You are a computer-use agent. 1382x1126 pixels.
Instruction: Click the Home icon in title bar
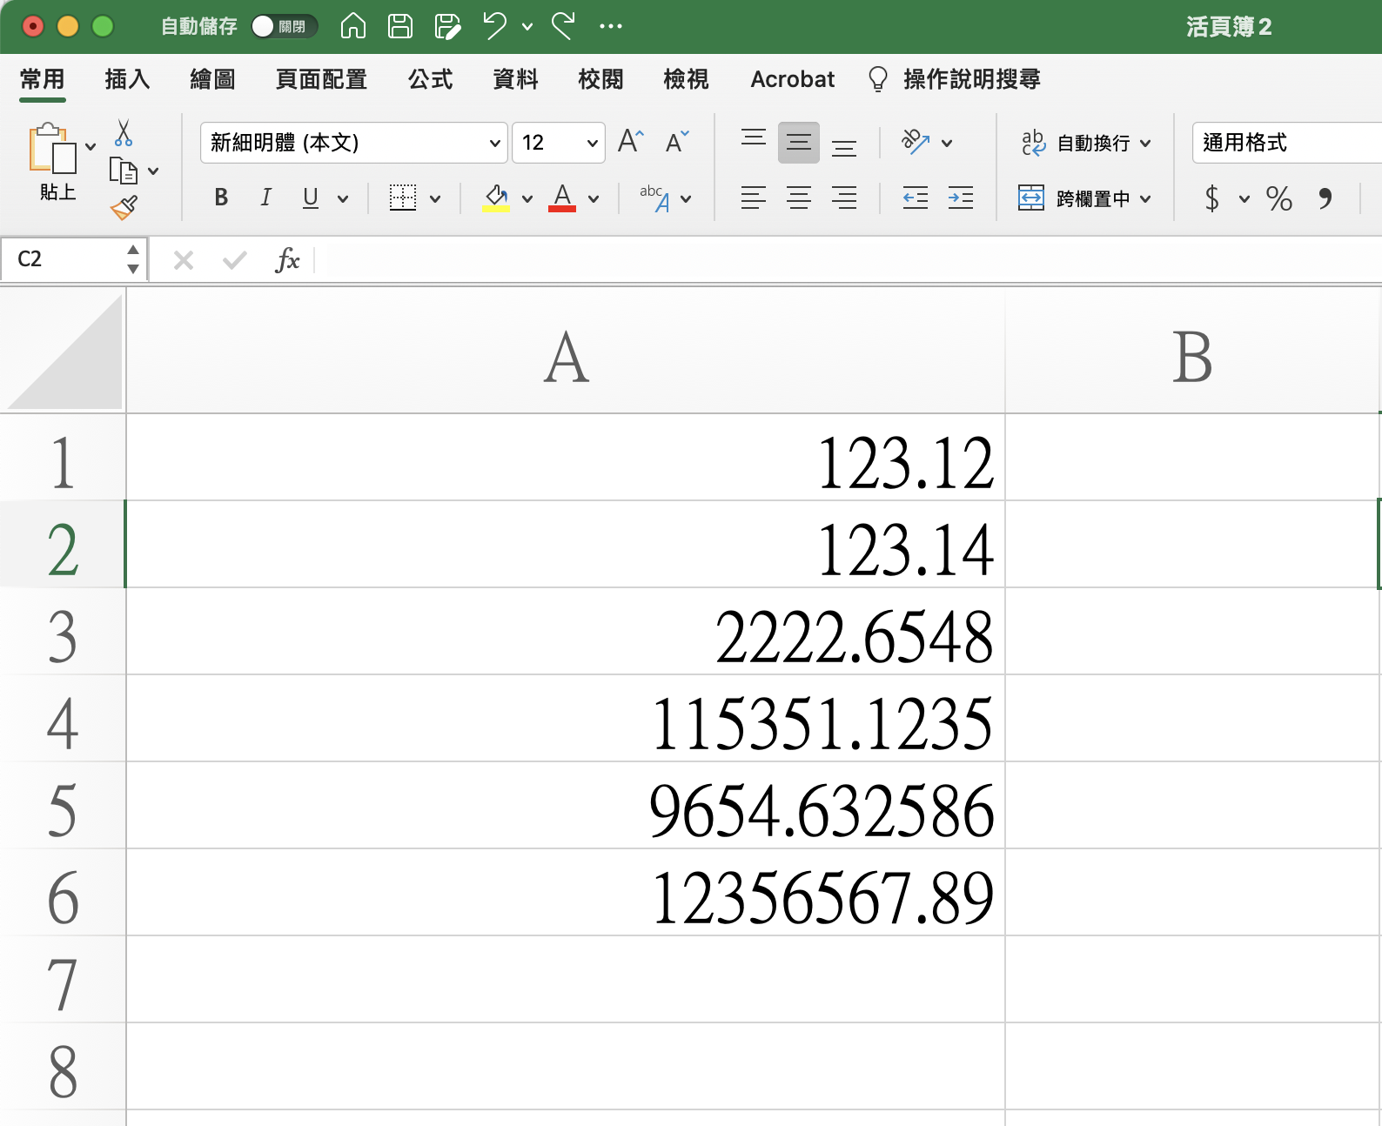pyautogui.click(x=352, y=26)
